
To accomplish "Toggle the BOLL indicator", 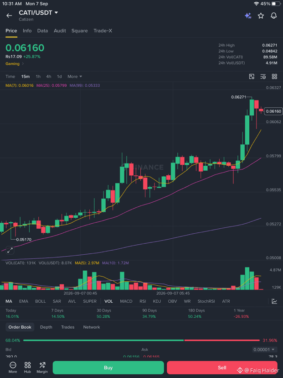I will (41, 301).
